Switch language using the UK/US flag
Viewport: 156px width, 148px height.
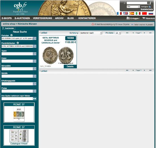(125, 13)
